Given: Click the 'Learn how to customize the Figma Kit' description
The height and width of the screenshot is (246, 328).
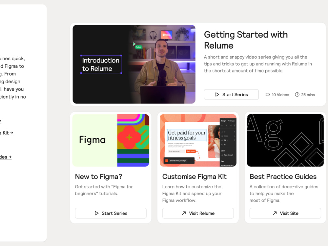Looking at the screenshot, I should click(x=192, y=194).
